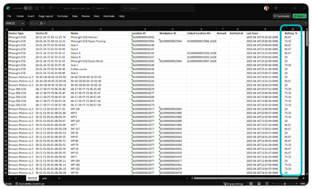Click the Share button
The width and height of the screenshot is (312, 189).
click(x=299, y=16)
